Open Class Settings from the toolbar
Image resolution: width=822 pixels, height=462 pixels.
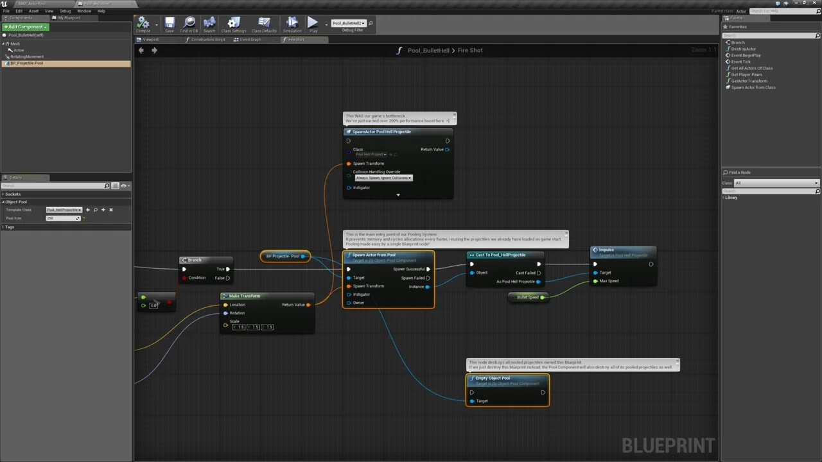tap(233, 24)
